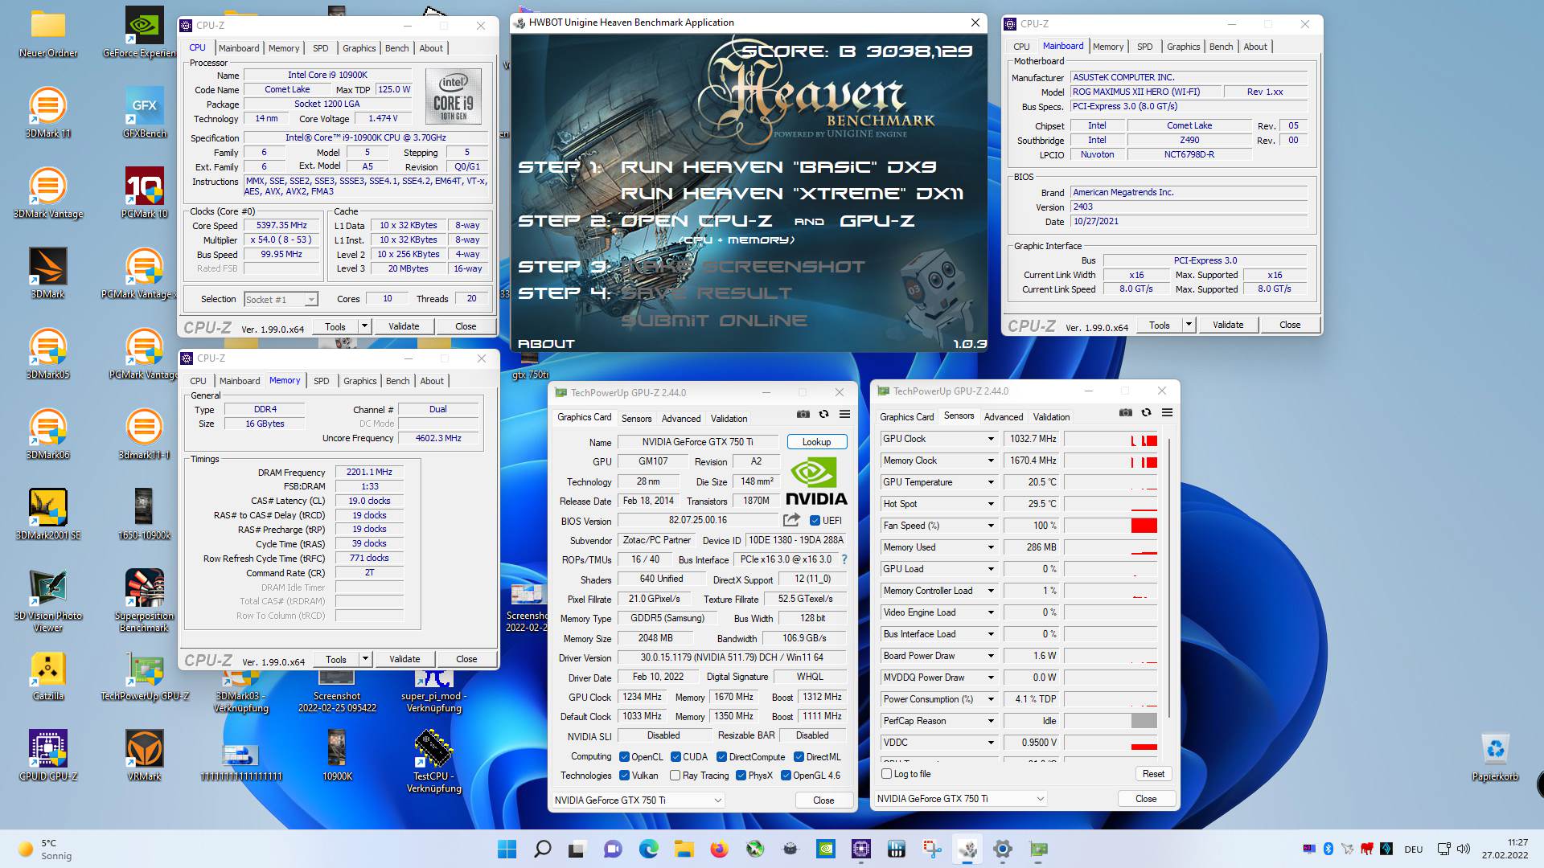Viewport: 1544px width, 868px height.
Task: Switch to Mainboard tab in CPU-Z CPU window
Action: click(239, 48)
